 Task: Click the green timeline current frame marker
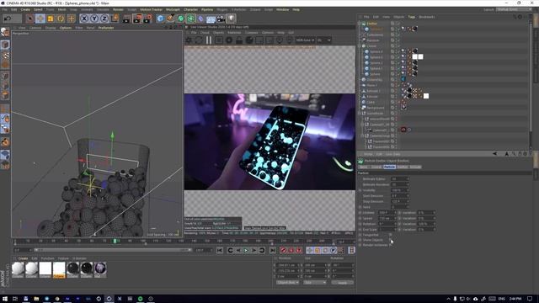click(x=115, y=242)
